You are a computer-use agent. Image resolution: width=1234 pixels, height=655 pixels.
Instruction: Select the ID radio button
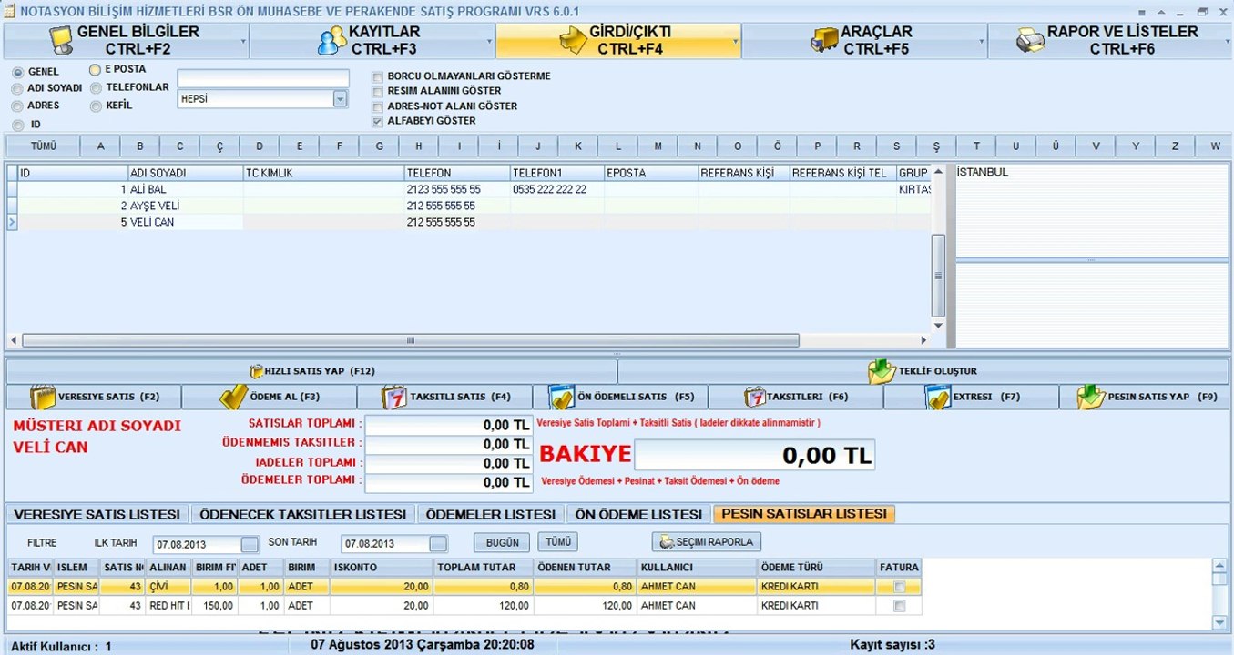(x=17, y=125)
